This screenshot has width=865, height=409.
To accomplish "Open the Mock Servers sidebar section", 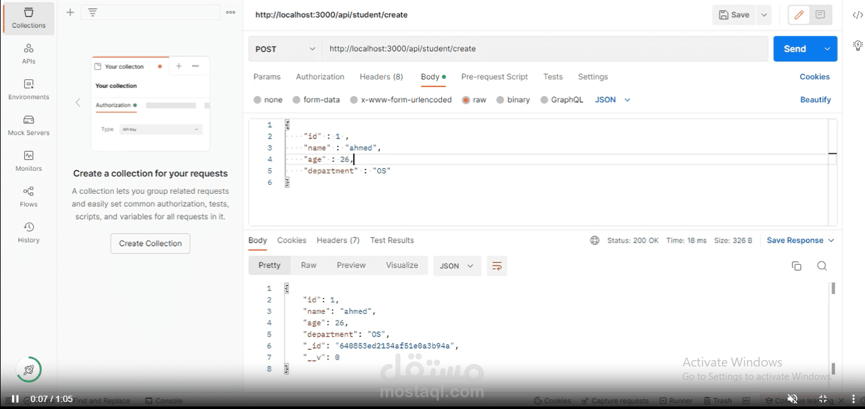I will [29, 125].
